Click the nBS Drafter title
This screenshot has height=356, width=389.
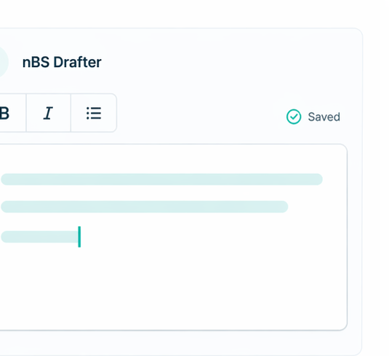62,62
